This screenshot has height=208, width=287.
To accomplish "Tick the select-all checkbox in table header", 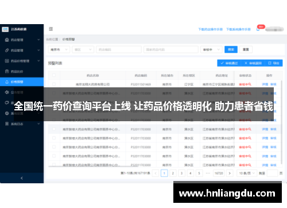I will point(54,75).
